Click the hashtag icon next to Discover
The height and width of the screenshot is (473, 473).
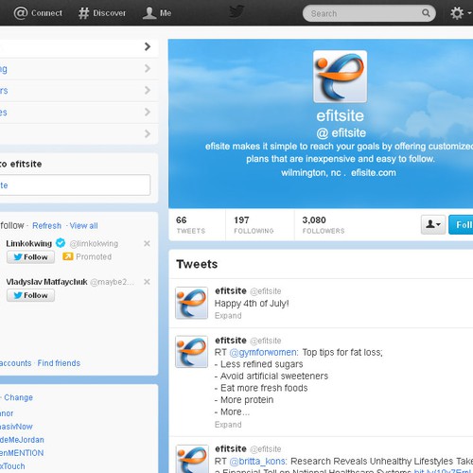click(x=83, y=13)
